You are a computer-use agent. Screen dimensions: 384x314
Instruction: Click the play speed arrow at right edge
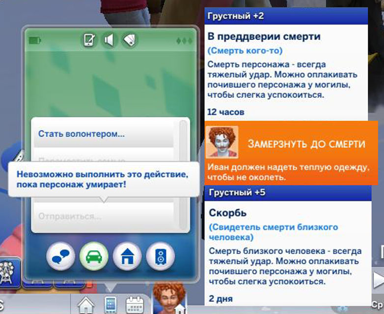click(379, 280)
